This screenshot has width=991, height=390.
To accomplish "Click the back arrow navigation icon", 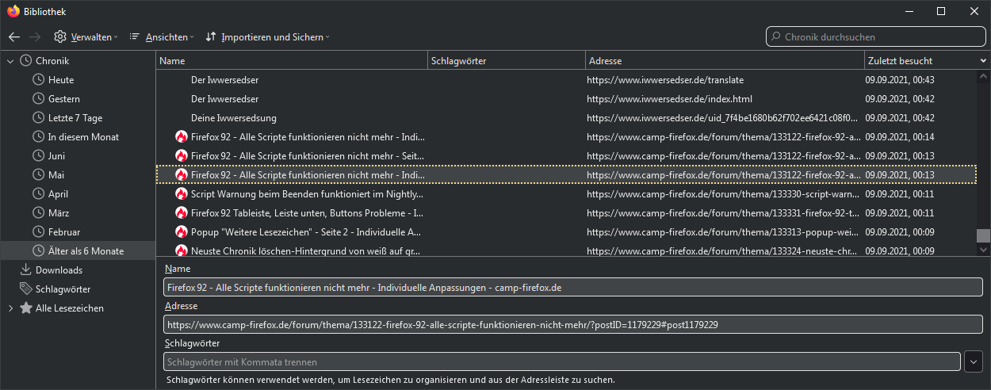I will [14, 37].
